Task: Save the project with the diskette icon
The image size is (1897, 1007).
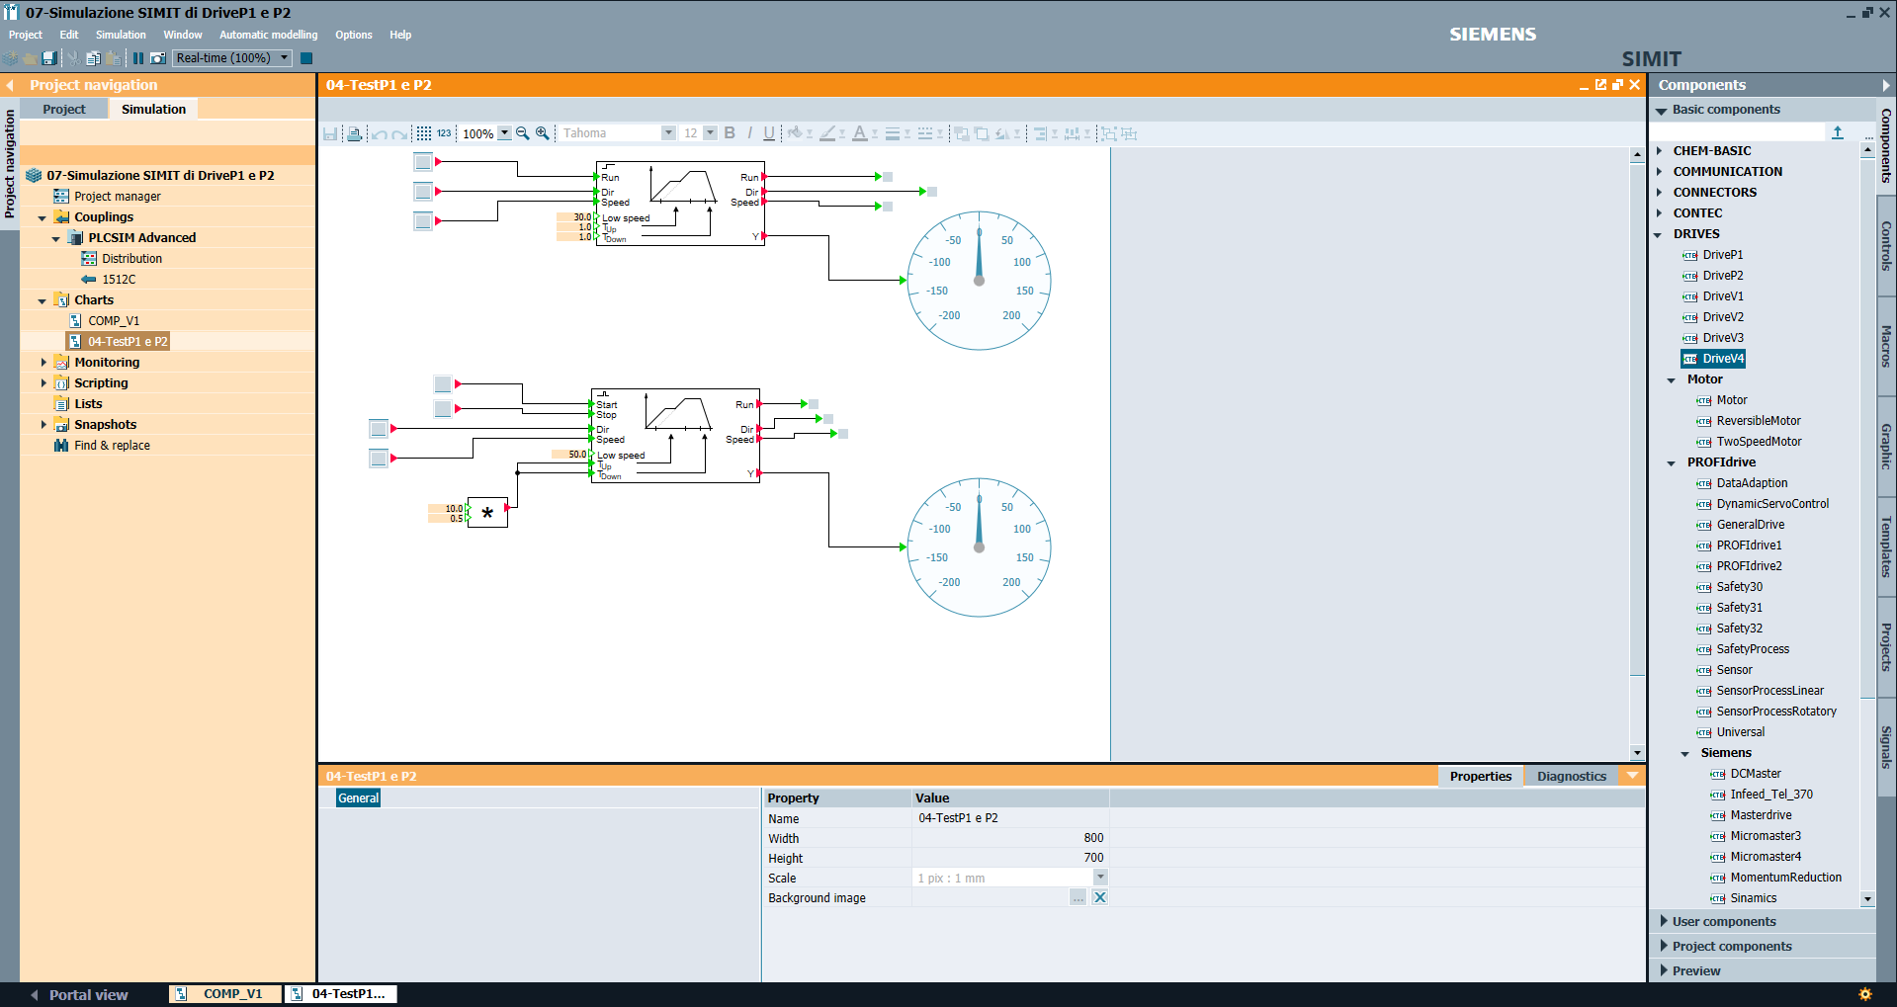Action: coord(48,58)
